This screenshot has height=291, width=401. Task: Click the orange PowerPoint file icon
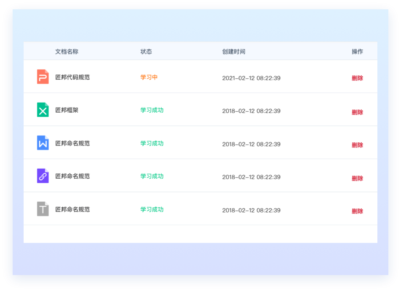click(43, 77)
